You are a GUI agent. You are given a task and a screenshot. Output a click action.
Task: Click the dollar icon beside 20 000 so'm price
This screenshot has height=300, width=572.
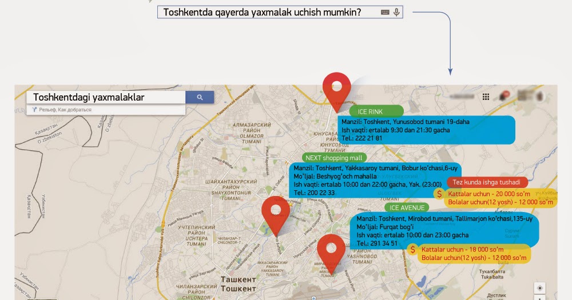coord(439,194)
